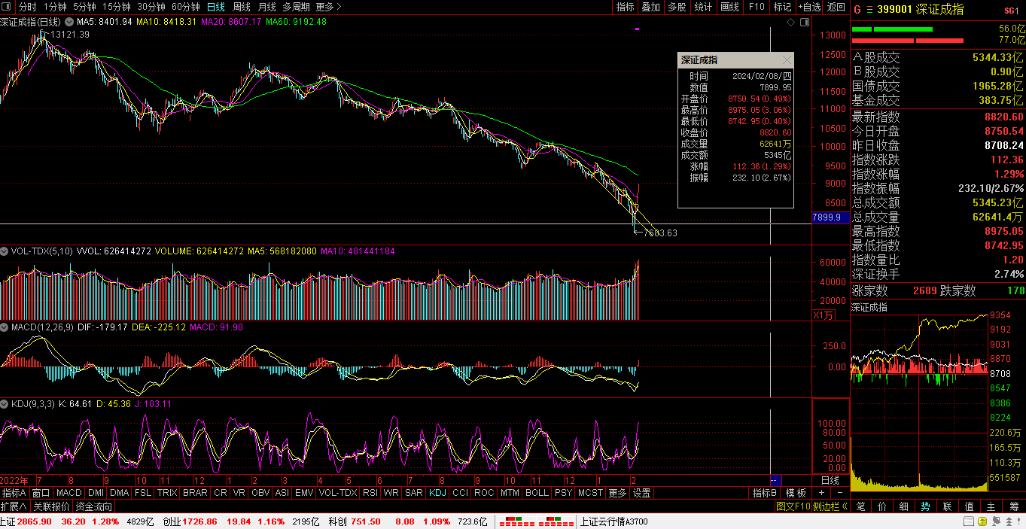Click the diamond marker icon above price axis

[x=791, y=23]
